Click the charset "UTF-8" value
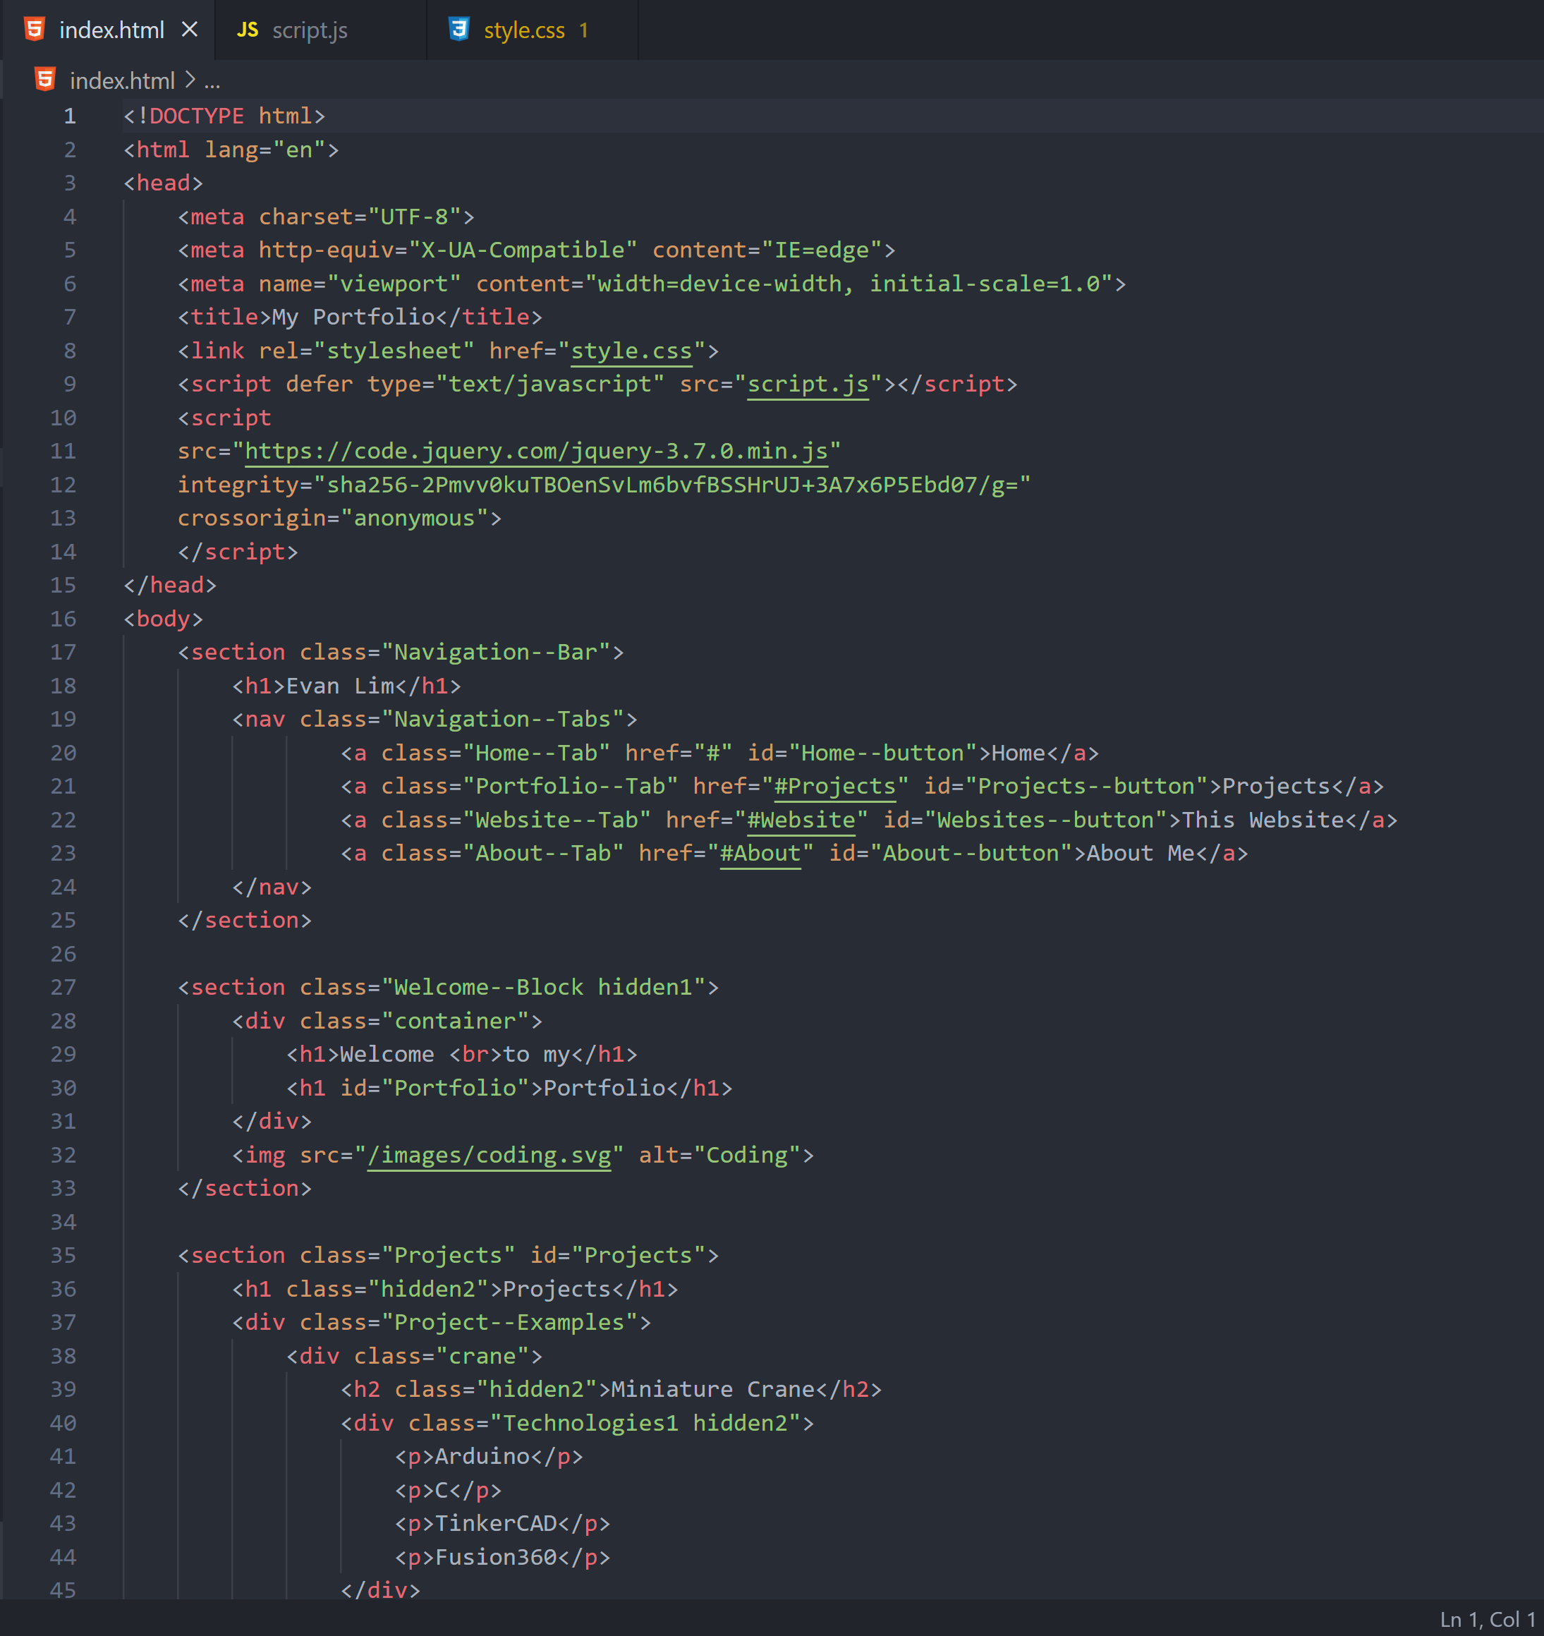The height and width of the screenshot is (1636, 1544). click(414, 217)
